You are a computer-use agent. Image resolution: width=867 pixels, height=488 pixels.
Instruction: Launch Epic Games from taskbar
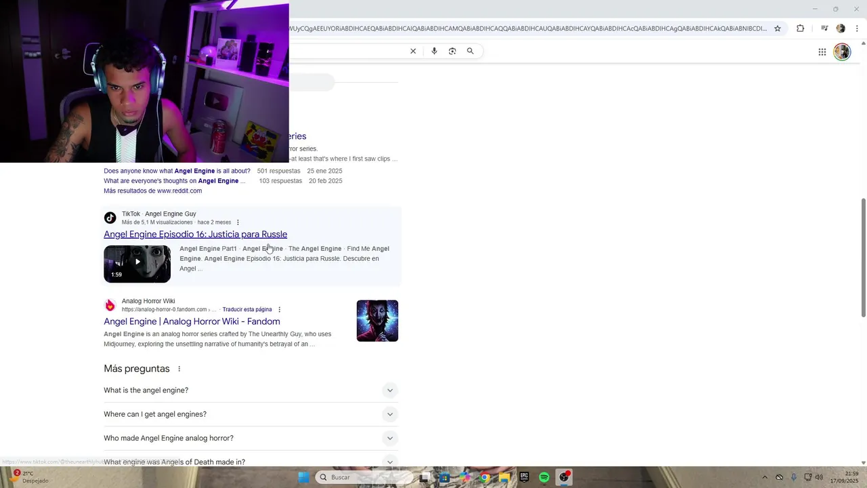point(524,477)
